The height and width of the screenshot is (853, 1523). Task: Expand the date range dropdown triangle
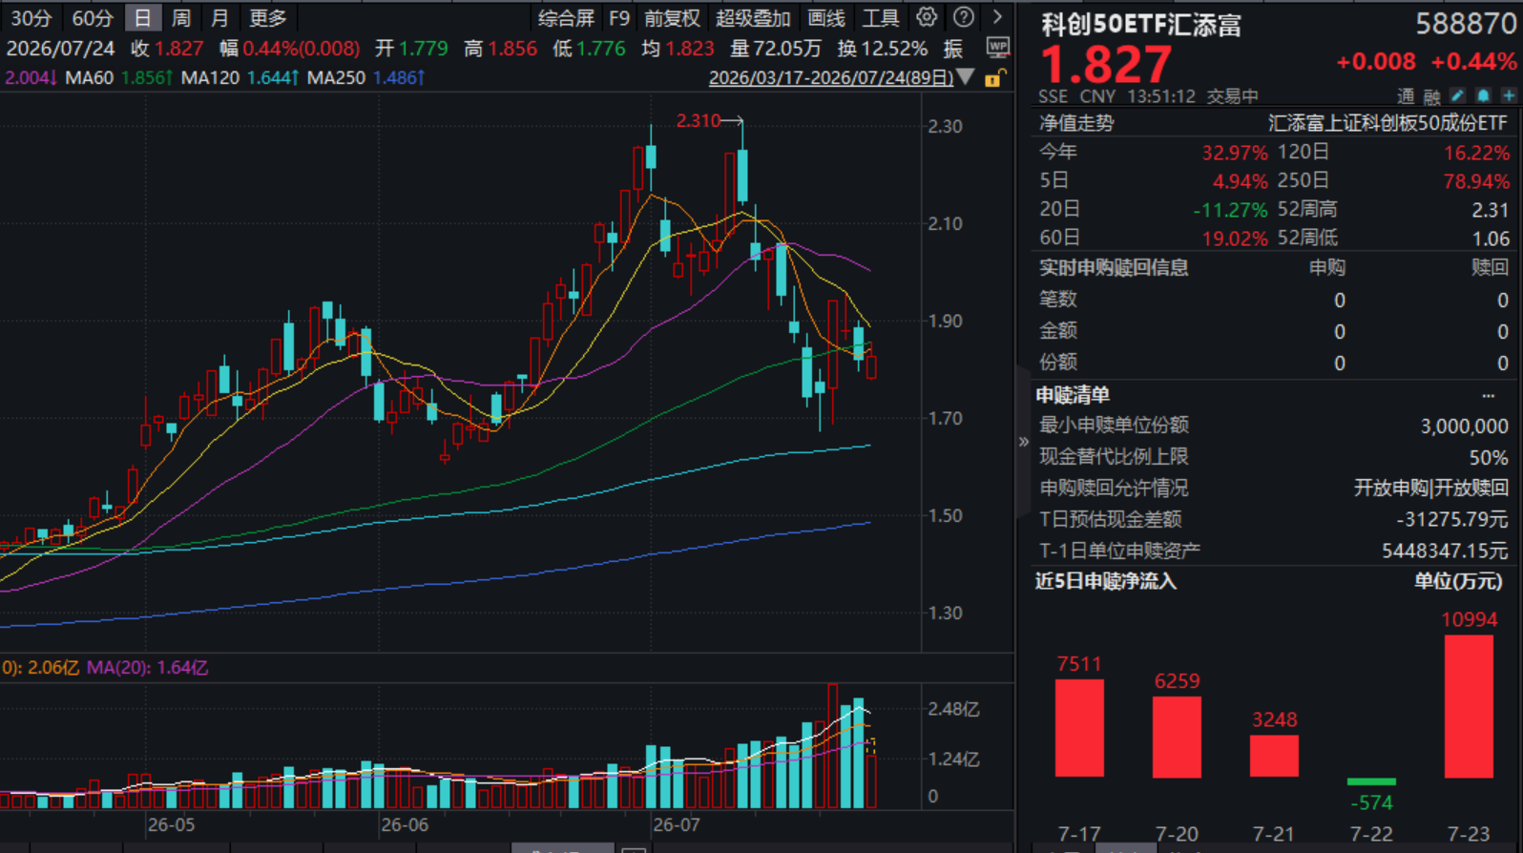pos(966,77)
